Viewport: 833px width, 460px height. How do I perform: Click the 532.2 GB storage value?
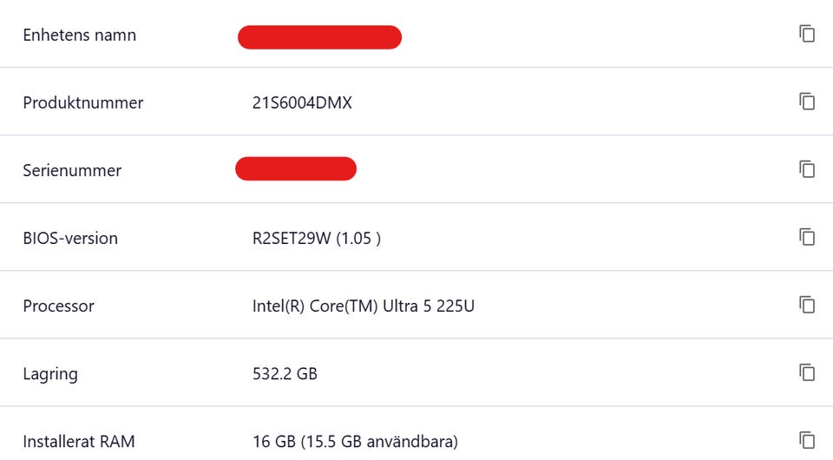click(285, 374)
